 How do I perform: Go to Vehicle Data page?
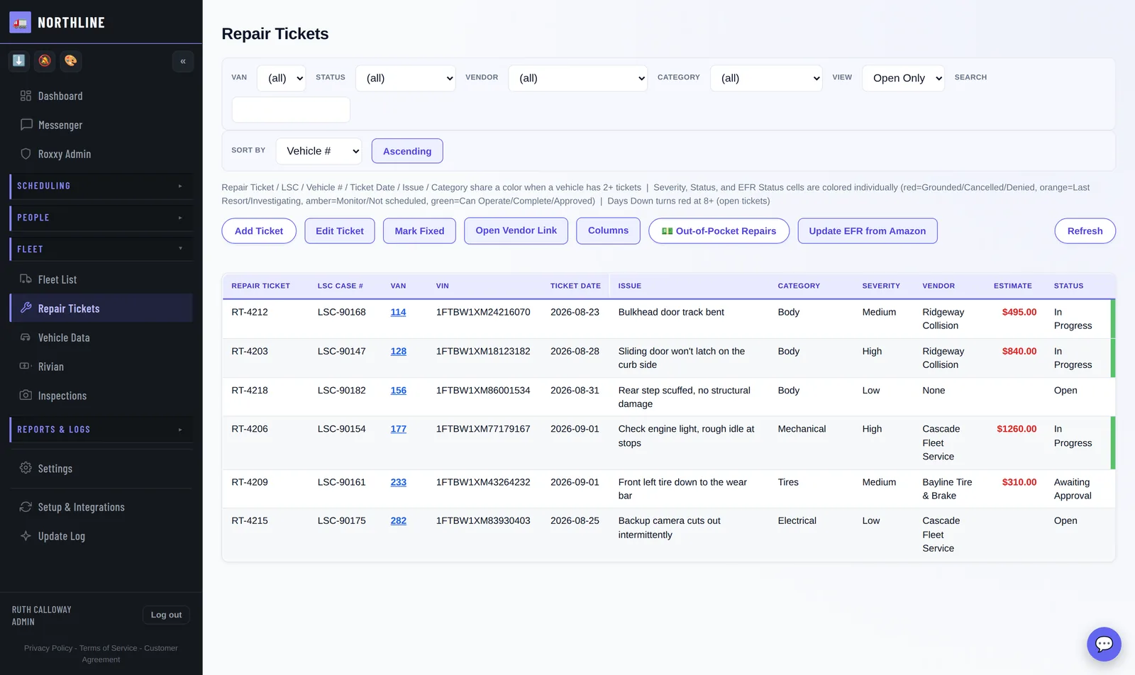tap(101, 337)
